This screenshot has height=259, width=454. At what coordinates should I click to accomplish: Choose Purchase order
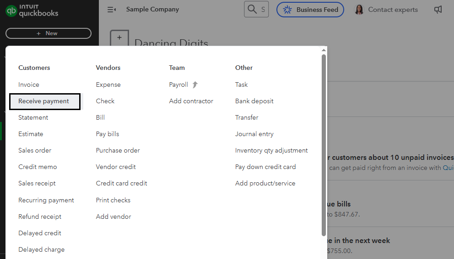click(x=118, y=151)
